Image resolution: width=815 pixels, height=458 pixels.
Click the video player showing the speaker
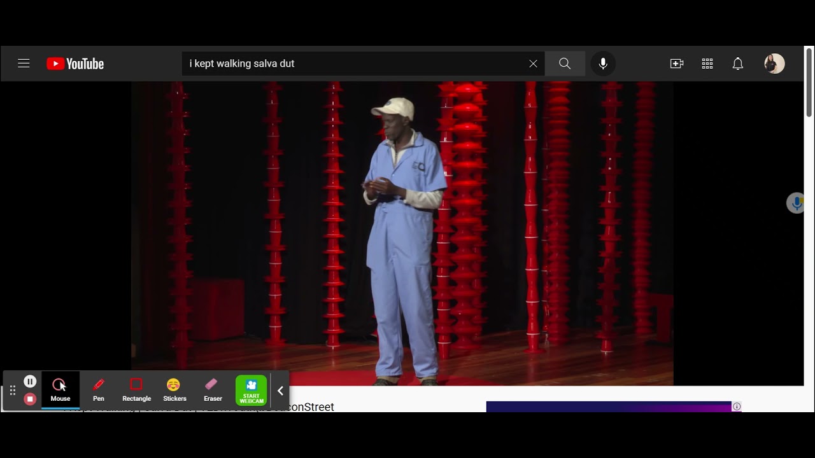pos(402,233)
